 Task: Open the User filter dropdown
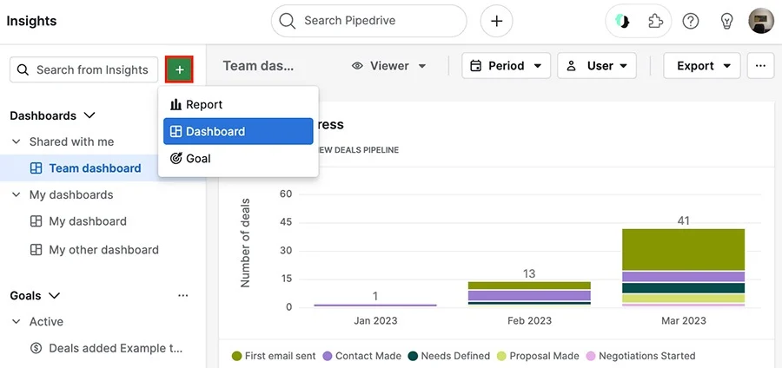pos(597,66)
